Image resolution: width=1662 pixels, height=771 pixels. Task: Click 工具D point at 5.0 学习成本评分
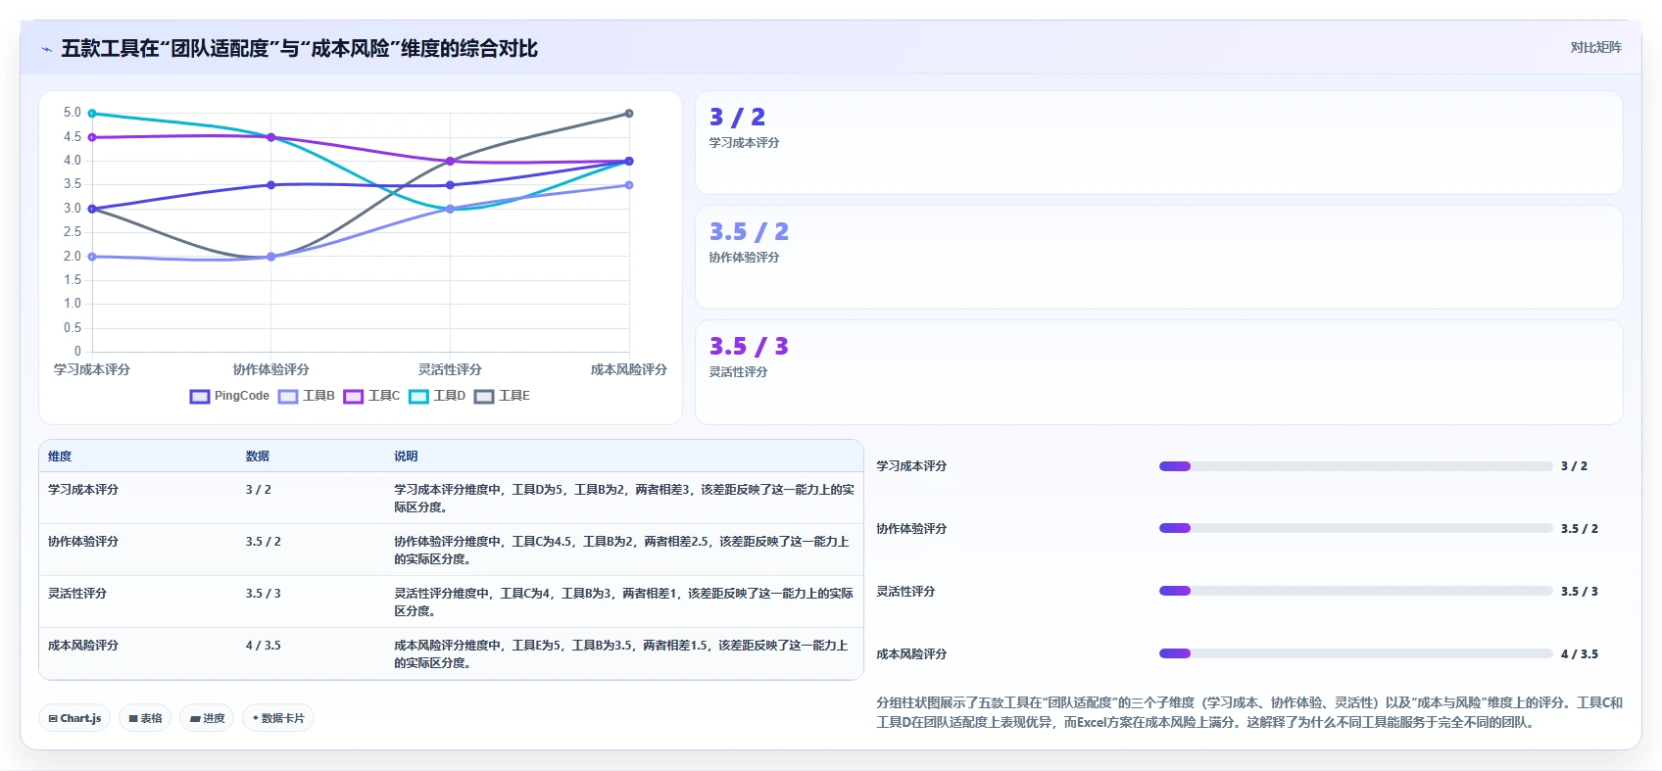click(x=92, y=114)
